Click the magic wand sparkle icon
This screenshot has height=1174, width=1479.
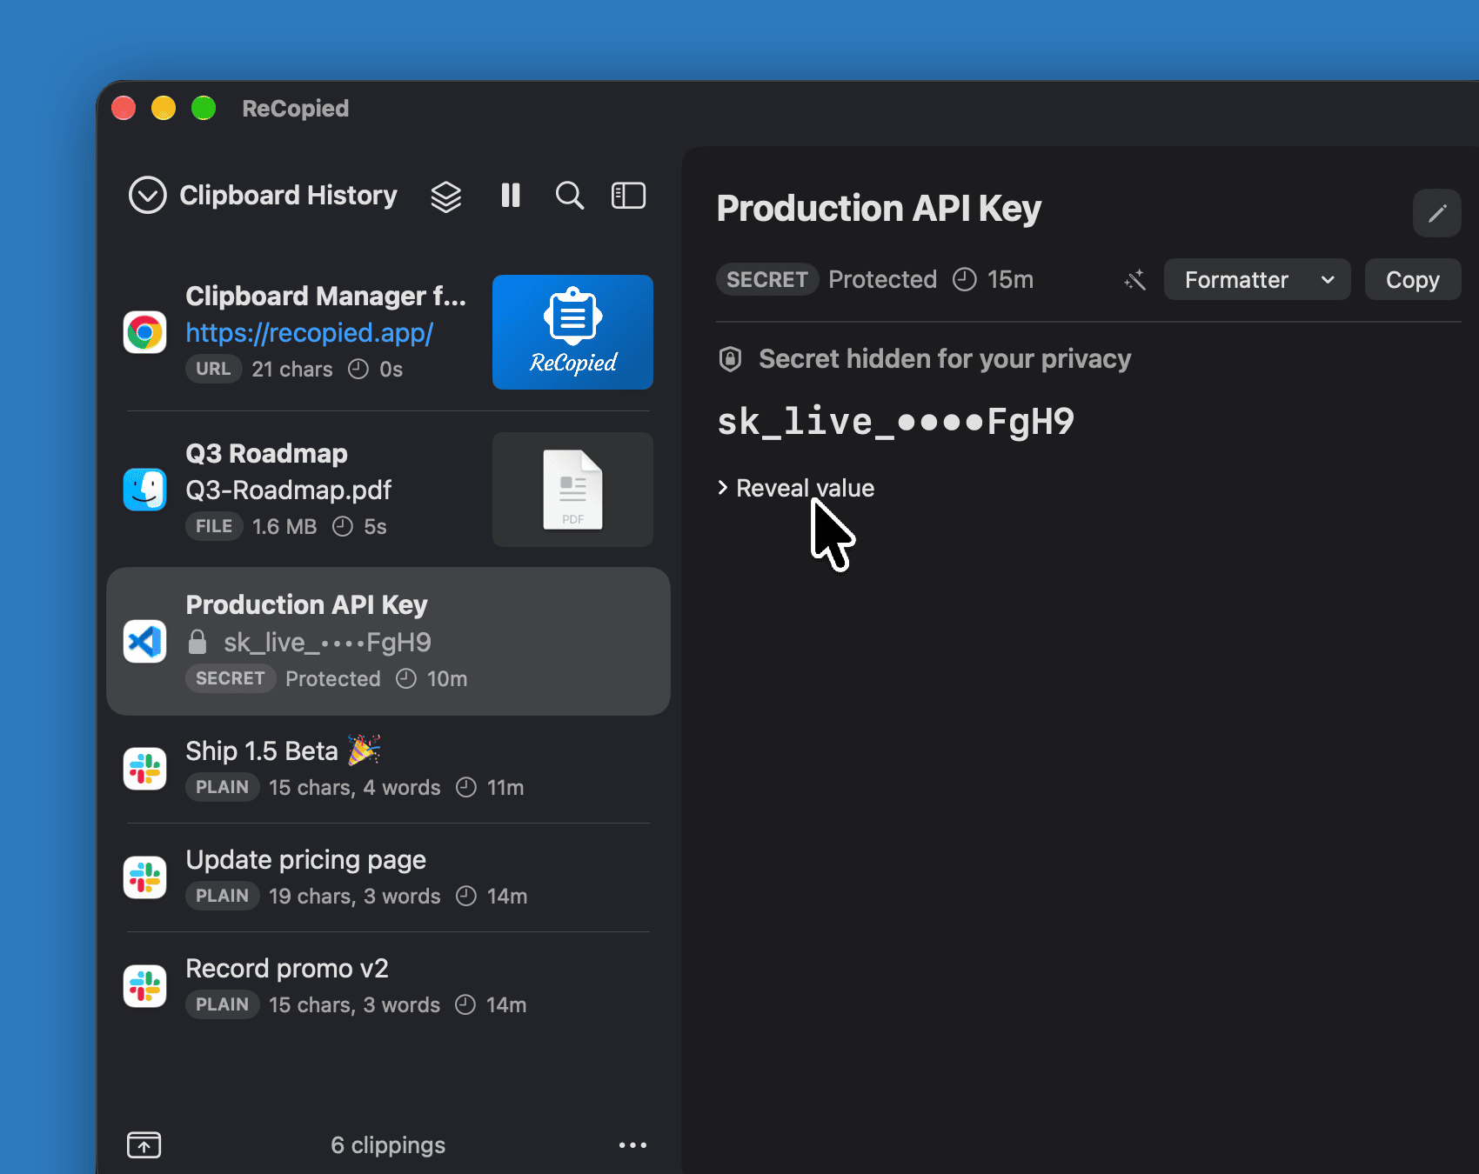[x=1135, y=280]
